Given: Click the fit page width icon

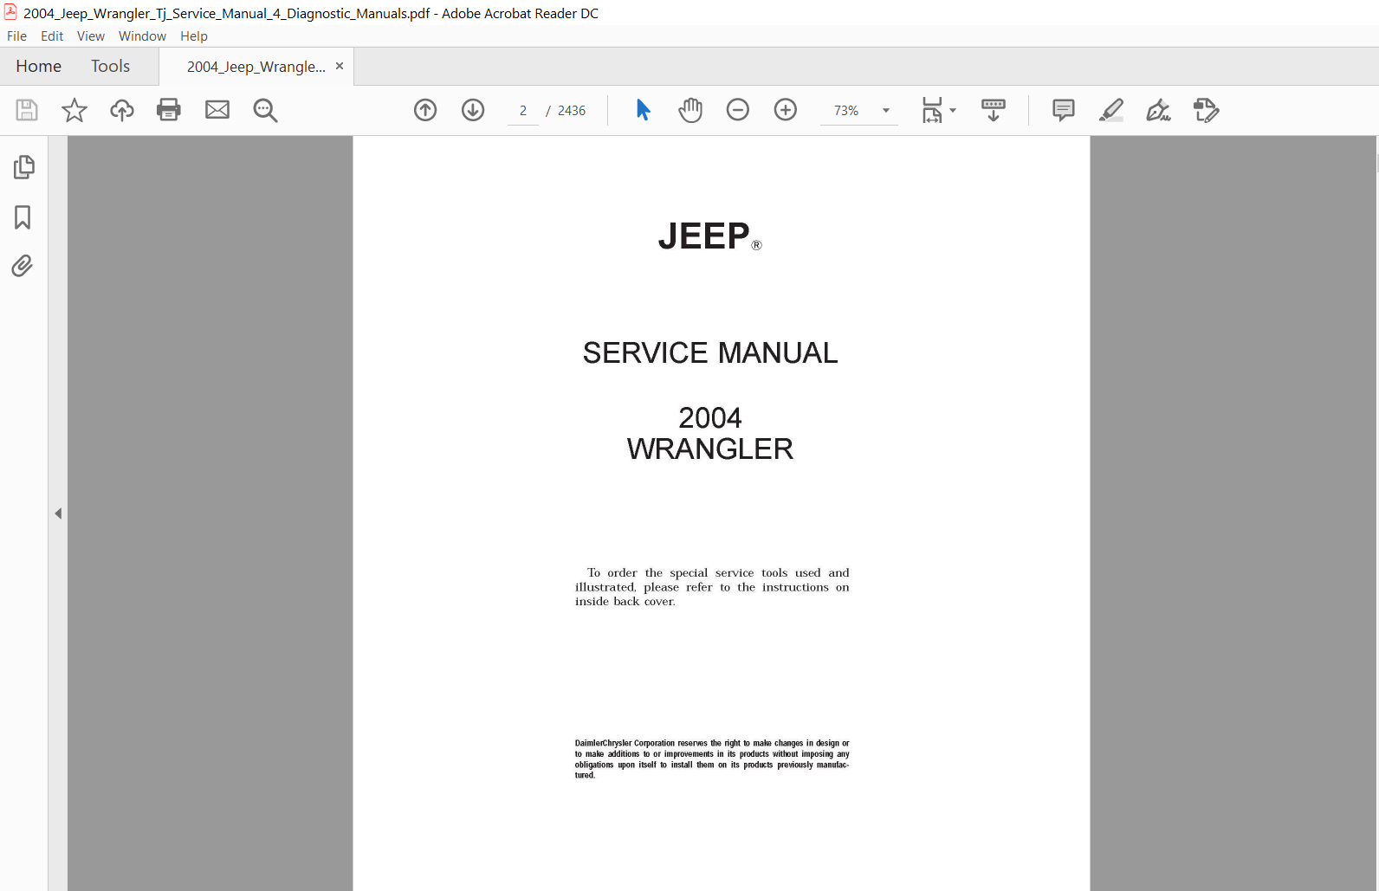Looking at the screenshot, I should [932, 110].
